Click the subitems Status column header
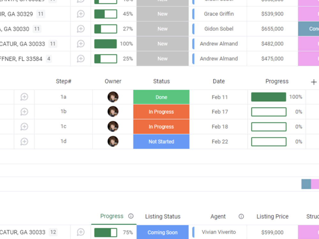This screenshot has width=319, height=239. coord(161,81)
